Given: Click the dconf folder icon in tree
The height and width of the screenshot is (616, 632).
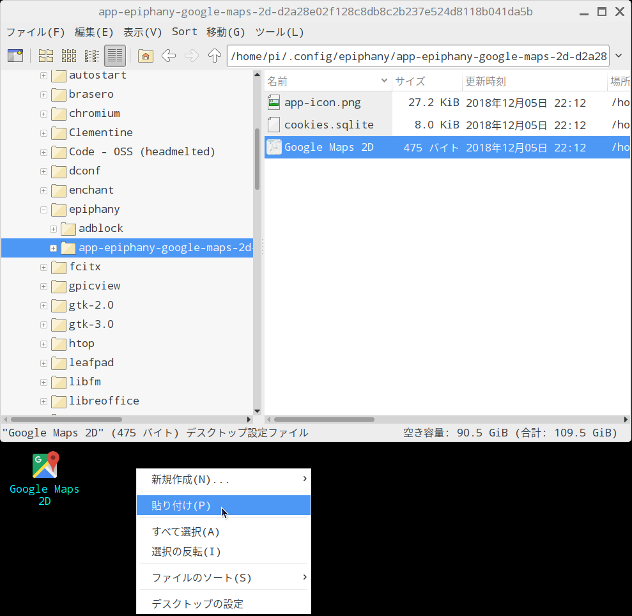Looking at the screenshot, I should (59, 171).
